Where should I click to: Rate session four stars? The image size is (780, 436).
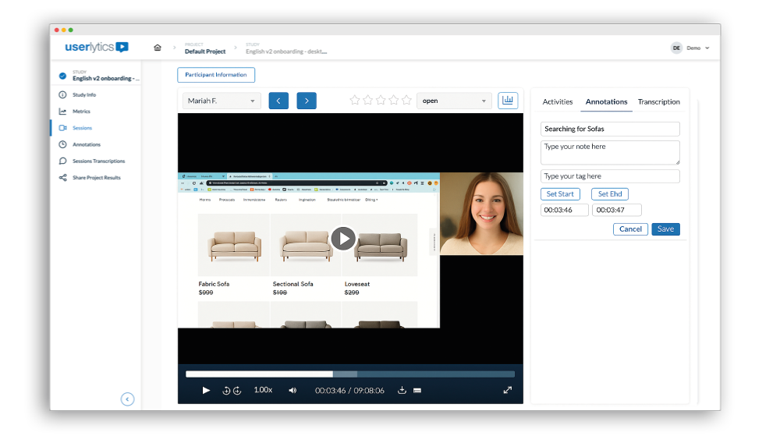point(393,101)
